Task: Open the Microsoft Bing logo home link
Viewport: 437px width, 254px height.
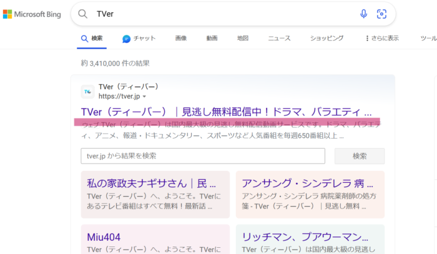Action: coord(32,14)
